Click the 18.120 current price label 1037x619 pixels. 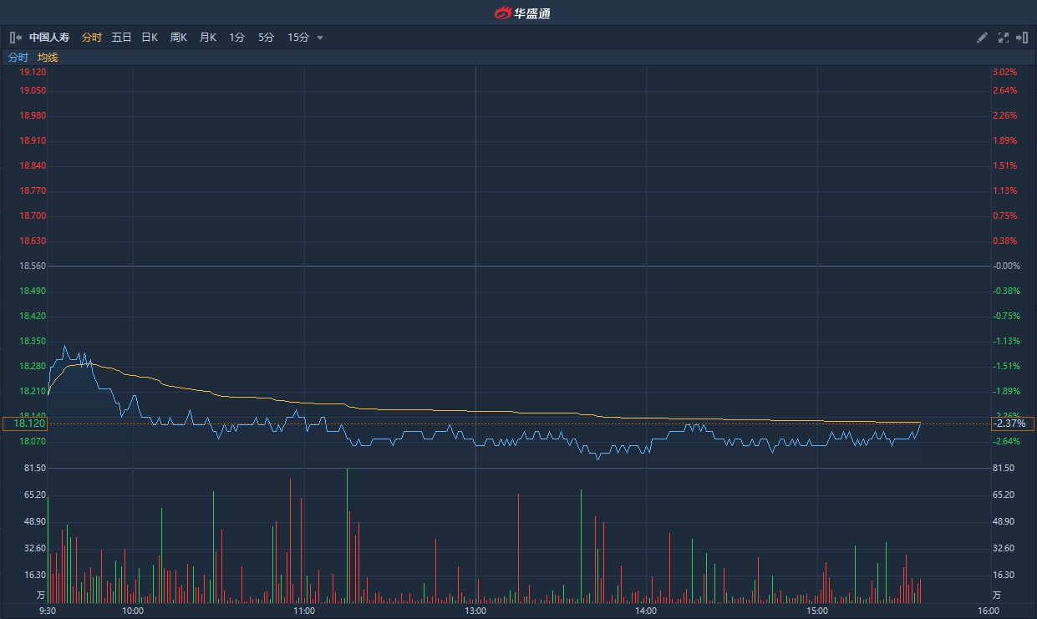tap(27, 424)
